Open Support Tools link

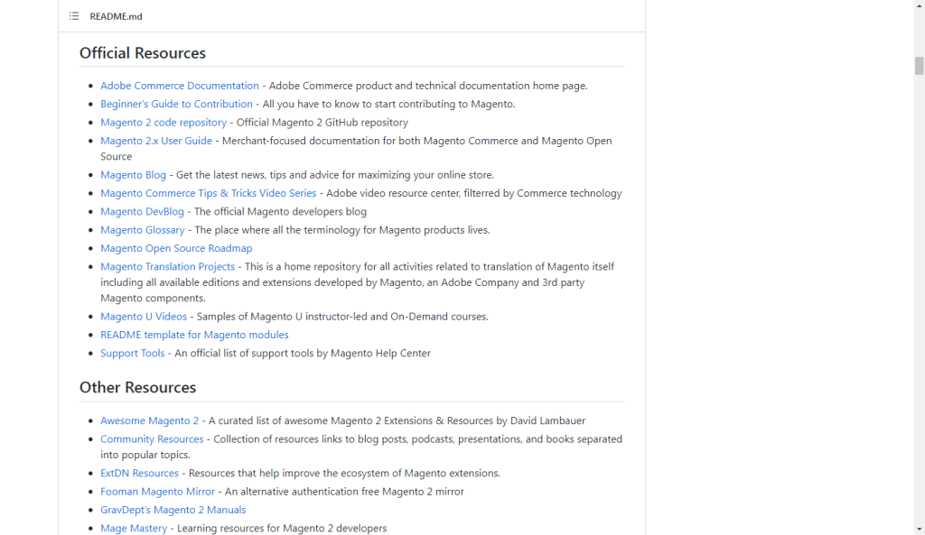coord(132,353)
